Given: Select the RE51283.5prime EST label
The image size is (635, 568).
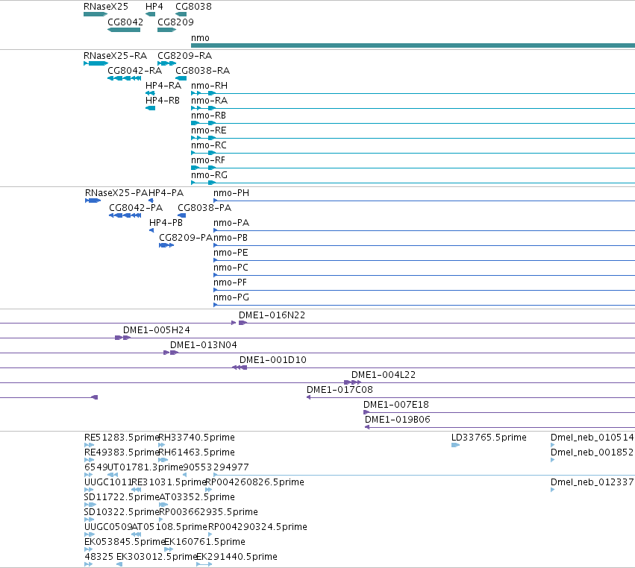Looking at the screenshot, I should click(122, 438).
